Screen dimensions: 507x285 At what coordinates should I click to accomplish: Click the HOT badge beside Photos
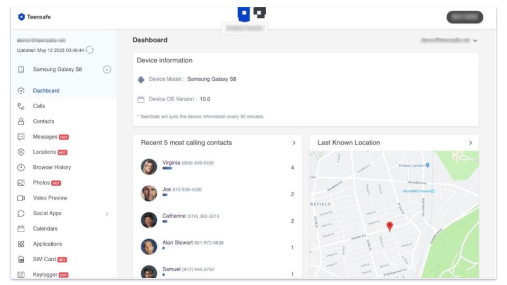(56, 183)
